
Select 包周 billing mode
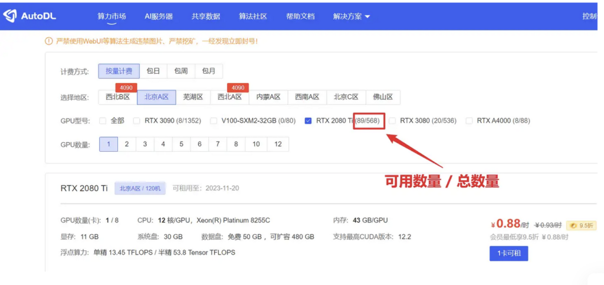point(181,71)
